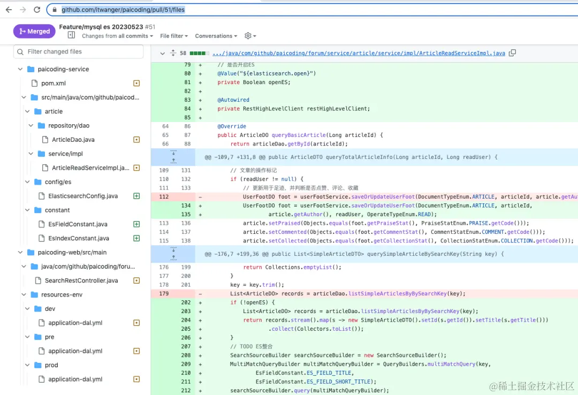Open EsFieldConstant.java in the file tree
The image size is (578, 395).
[x=78, y=224]
